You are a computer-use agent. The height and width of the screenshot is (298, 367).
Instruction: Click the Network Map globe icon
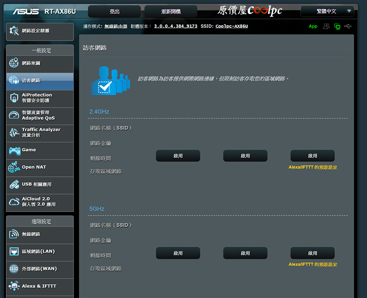(x=14, y=63)
